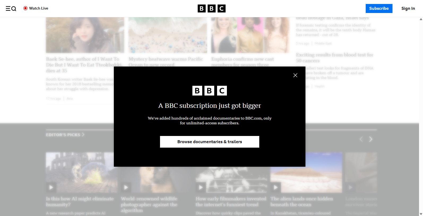Open 'Is this how AI might eliminate humanity?' title
This screenshot has height=216, width=423.
(x=80, y=202)
